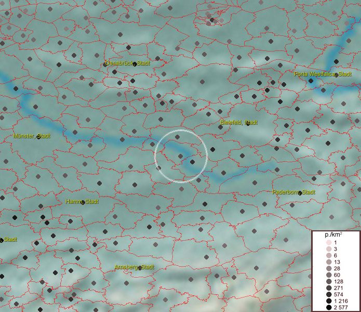
Task: Click the 'Arnsberg, Stadt' map label
Action: [x=134, y=267]
